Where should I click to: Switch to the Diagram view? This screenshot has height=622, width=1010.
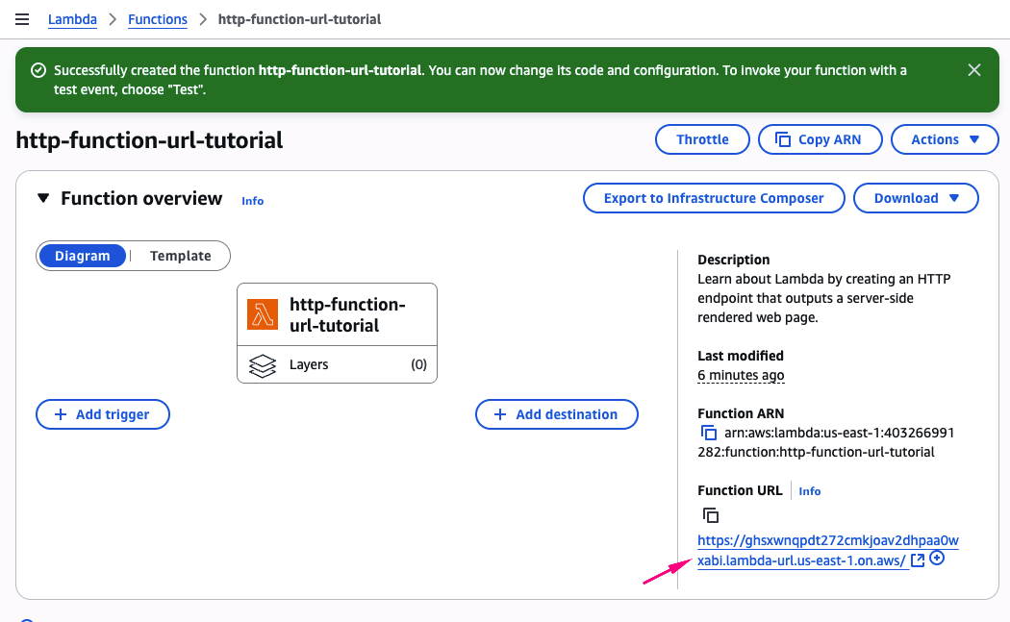click(82, 256)
